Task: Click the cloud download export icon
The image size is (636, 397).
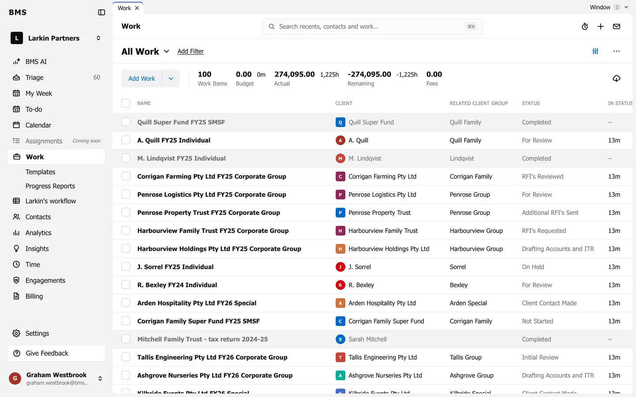Action: click(617, 79)
